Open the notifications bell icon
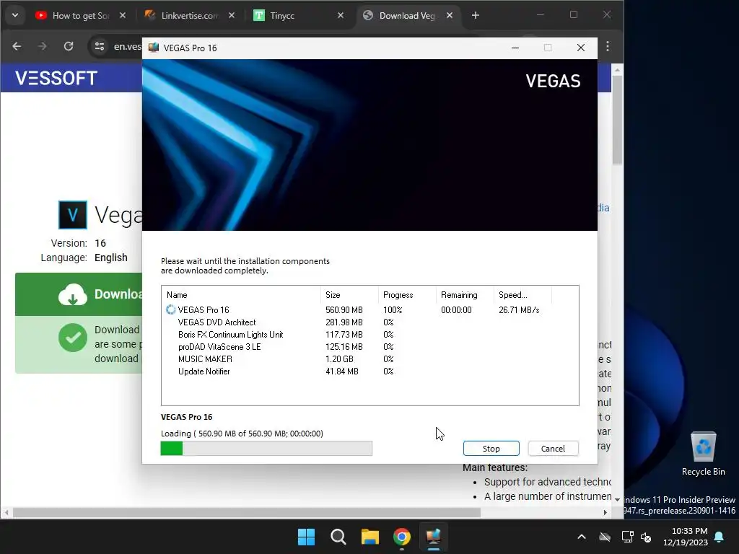This screenshot has width=739, height=554. 720,537
